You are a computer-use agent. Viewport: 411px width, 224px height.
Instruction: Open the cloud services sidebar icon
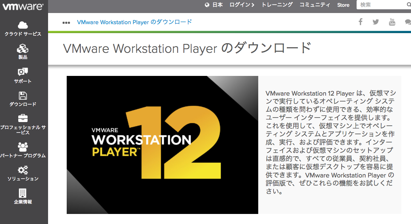(23, 25)
